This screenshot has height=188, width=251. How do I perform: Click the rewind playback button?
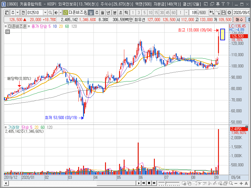coord(144,183)
